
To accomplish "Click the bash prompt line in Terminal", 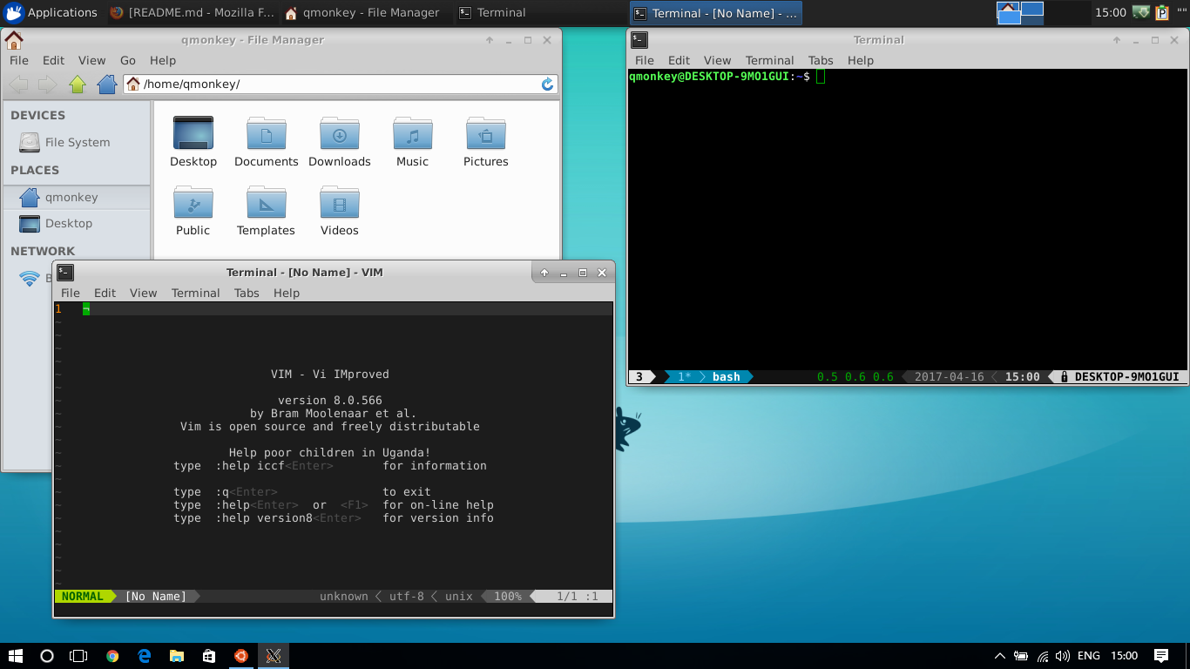I will point(727,77).
